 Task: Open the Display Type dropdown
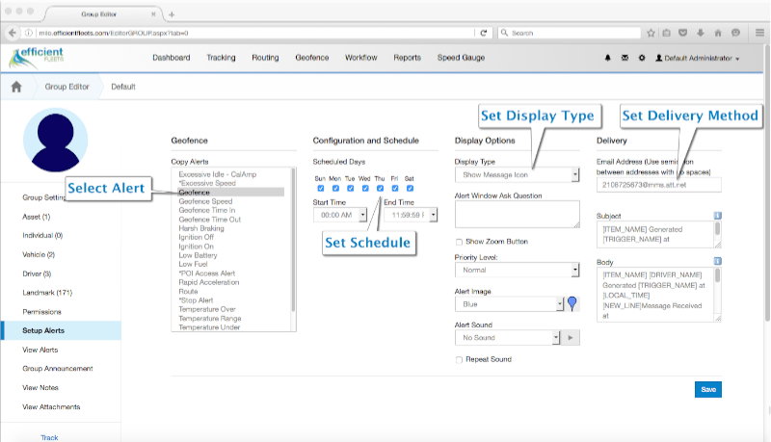click(x=517, y=175)
